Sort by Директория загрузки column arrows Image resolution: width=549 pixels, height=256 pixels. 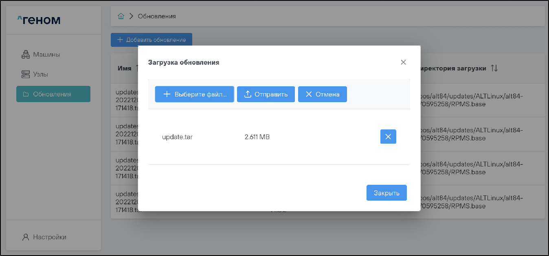[494, 68]
